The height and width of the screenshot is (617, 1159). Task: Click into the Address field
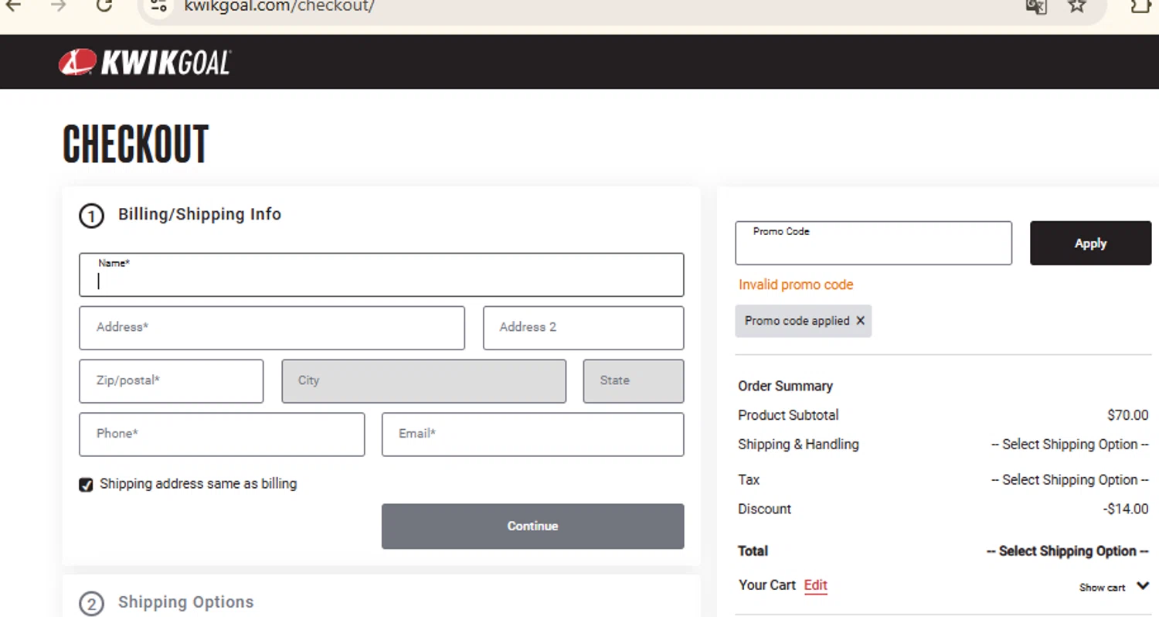(272, 328)
